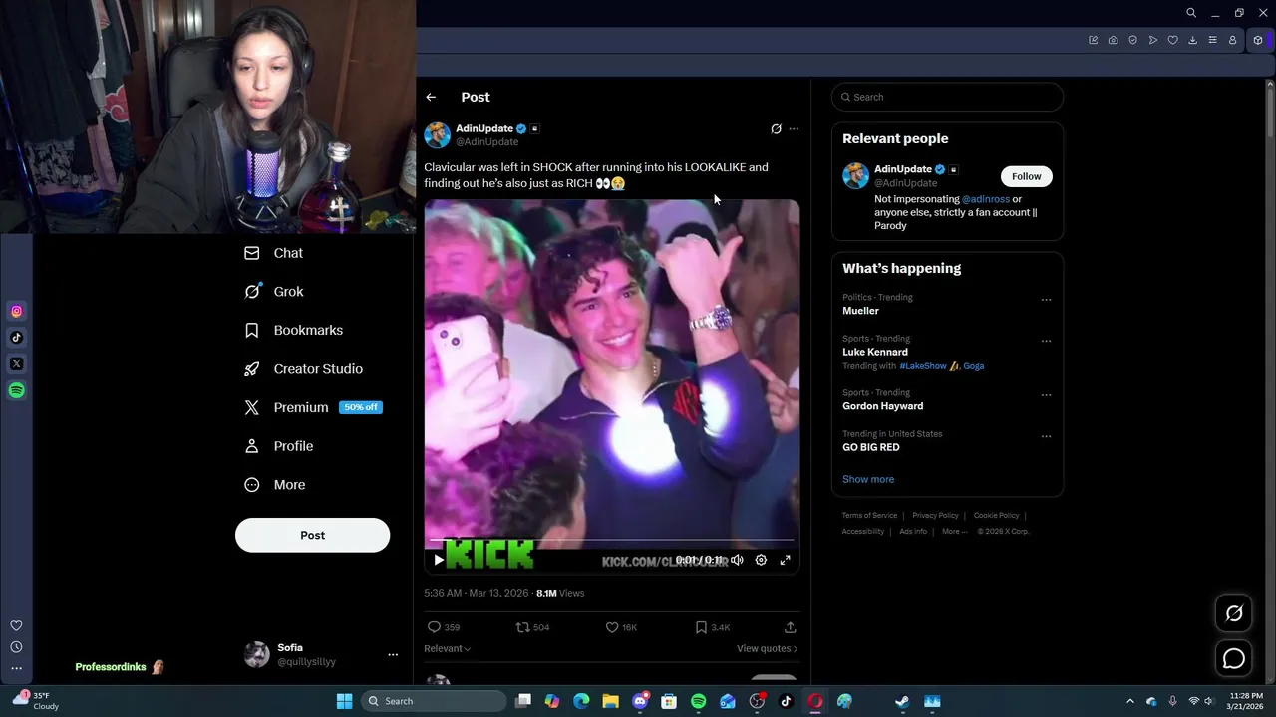
Task: Click the taskbar Search box
Action: click(433, 701)
